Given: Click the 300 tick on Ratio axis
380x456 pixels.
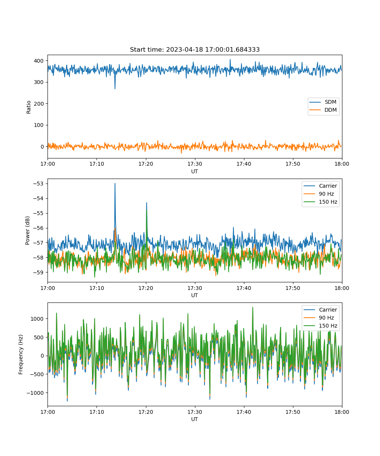Looking at the screenshot, I should (40, 82).
